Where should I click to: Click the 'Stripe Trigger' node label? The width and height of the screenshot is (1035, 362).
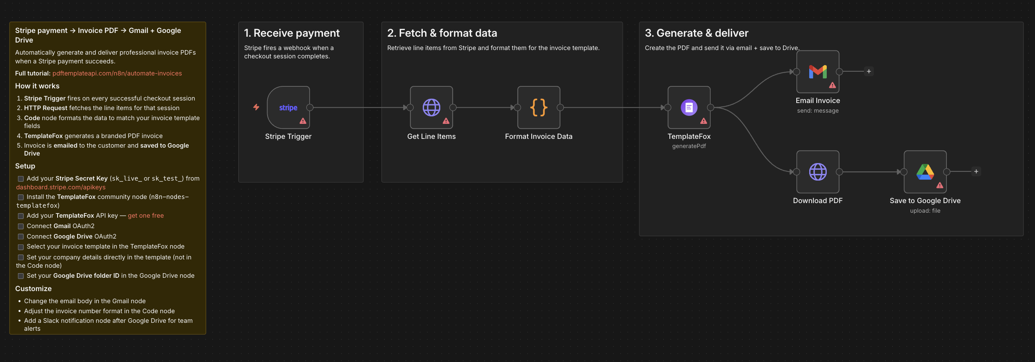(x=288, y=136)
